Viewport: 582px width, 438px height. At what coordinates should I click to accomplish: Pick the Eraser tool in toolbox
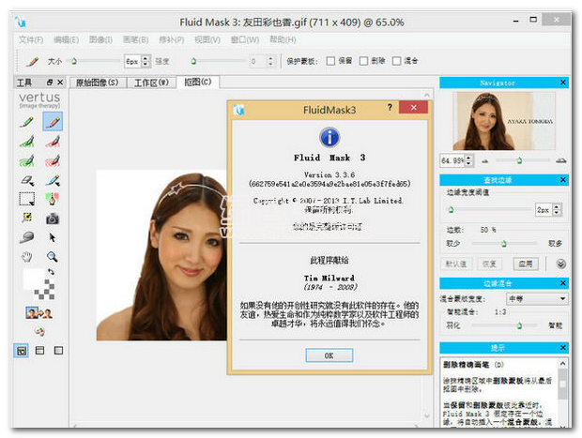(26, 181)
